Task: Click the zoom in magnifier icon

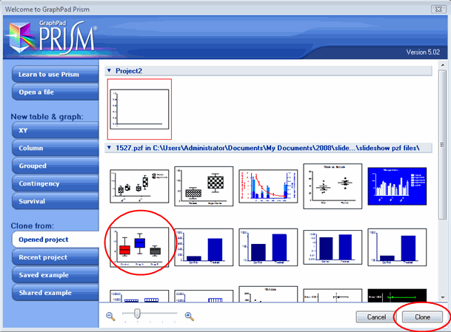Action: [x=189, y=316]
